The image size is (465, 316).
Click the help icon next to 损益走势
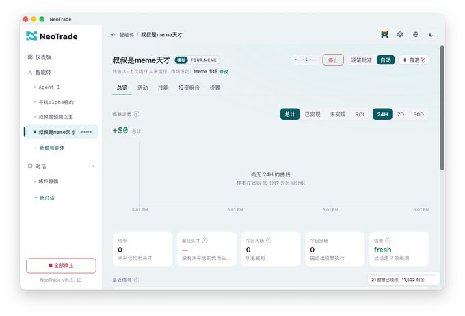(x=136, y=114)
